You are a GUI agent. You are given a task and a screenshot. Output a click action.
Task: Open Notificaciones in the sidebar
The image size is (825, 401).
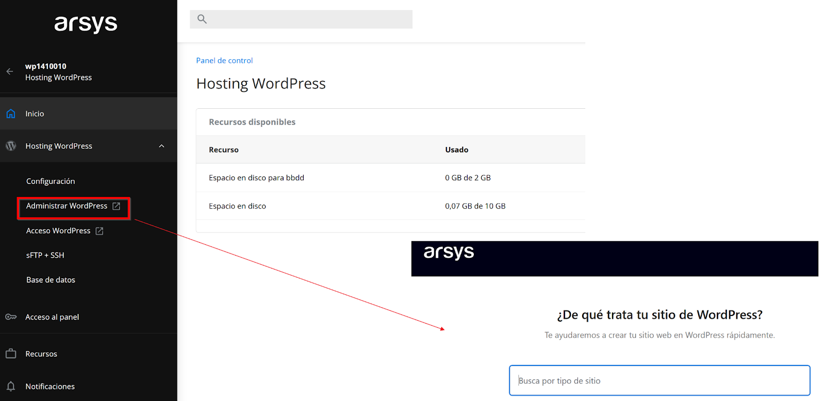(x=50, y=386)
